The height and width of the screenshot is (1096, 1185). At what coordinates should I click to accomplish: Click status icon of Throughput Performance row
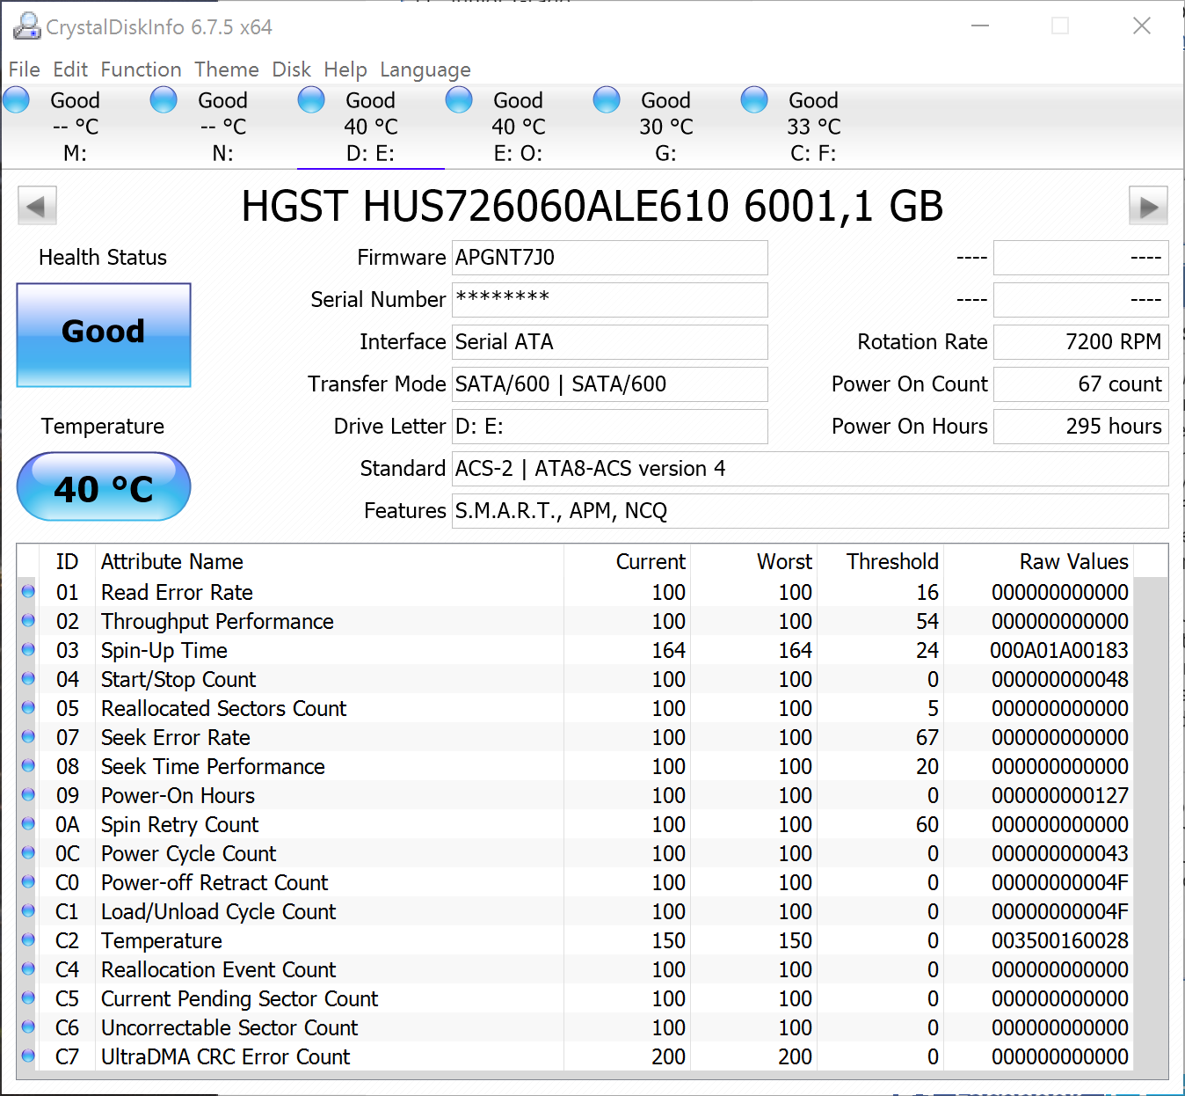click(x=28, y=621)
